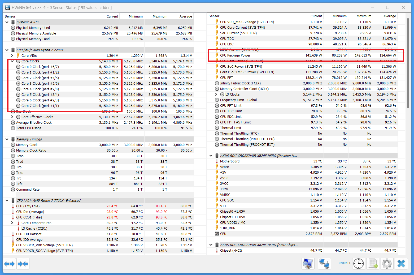Click the L3 Cache (CCD1) thermometer icon
Screen dimensions: 414x275
pos(18,229)
